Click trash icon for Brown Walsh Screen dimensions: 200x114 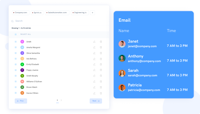[101, 87]
